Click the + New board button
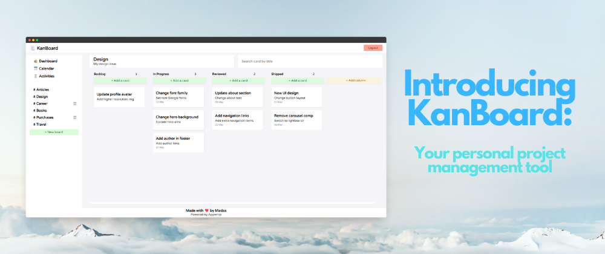 point(54,132)
